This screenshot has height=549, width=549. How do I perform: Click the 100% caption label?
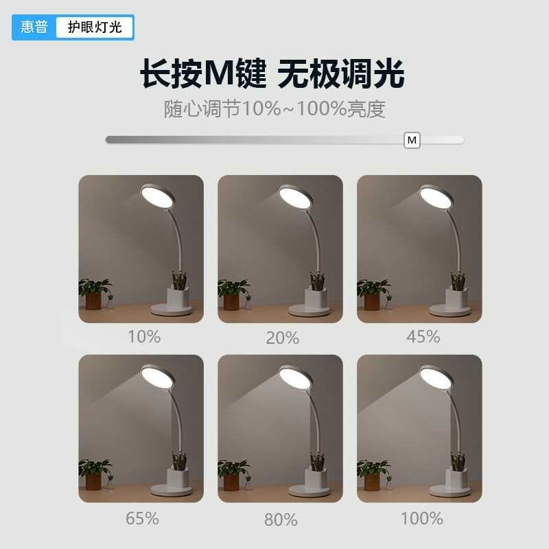click(x=422, y=519)
